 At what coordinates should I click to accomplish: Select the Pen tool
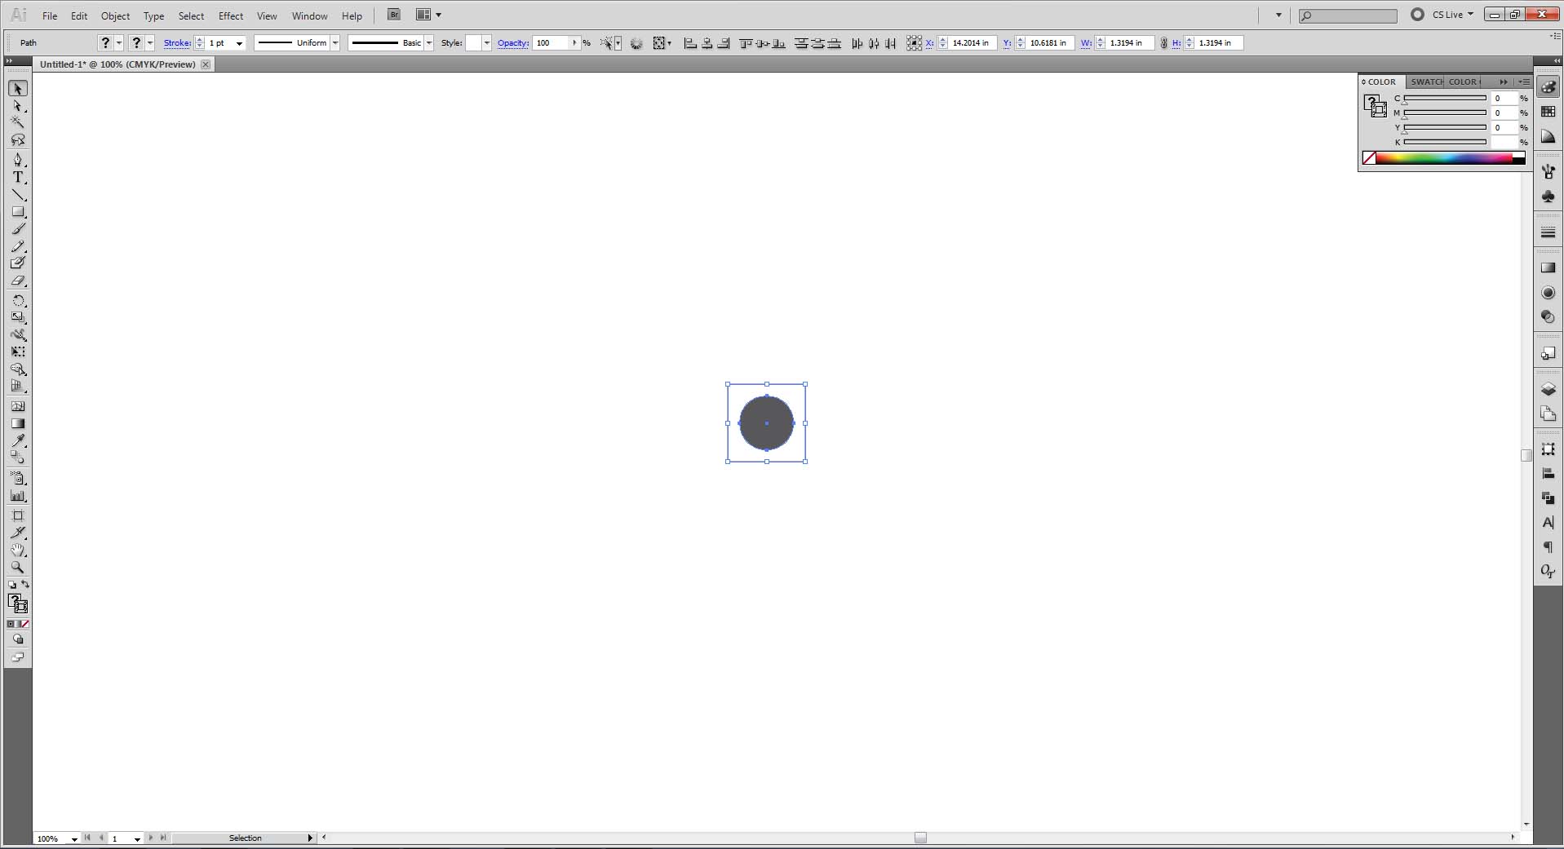point(18,160)
